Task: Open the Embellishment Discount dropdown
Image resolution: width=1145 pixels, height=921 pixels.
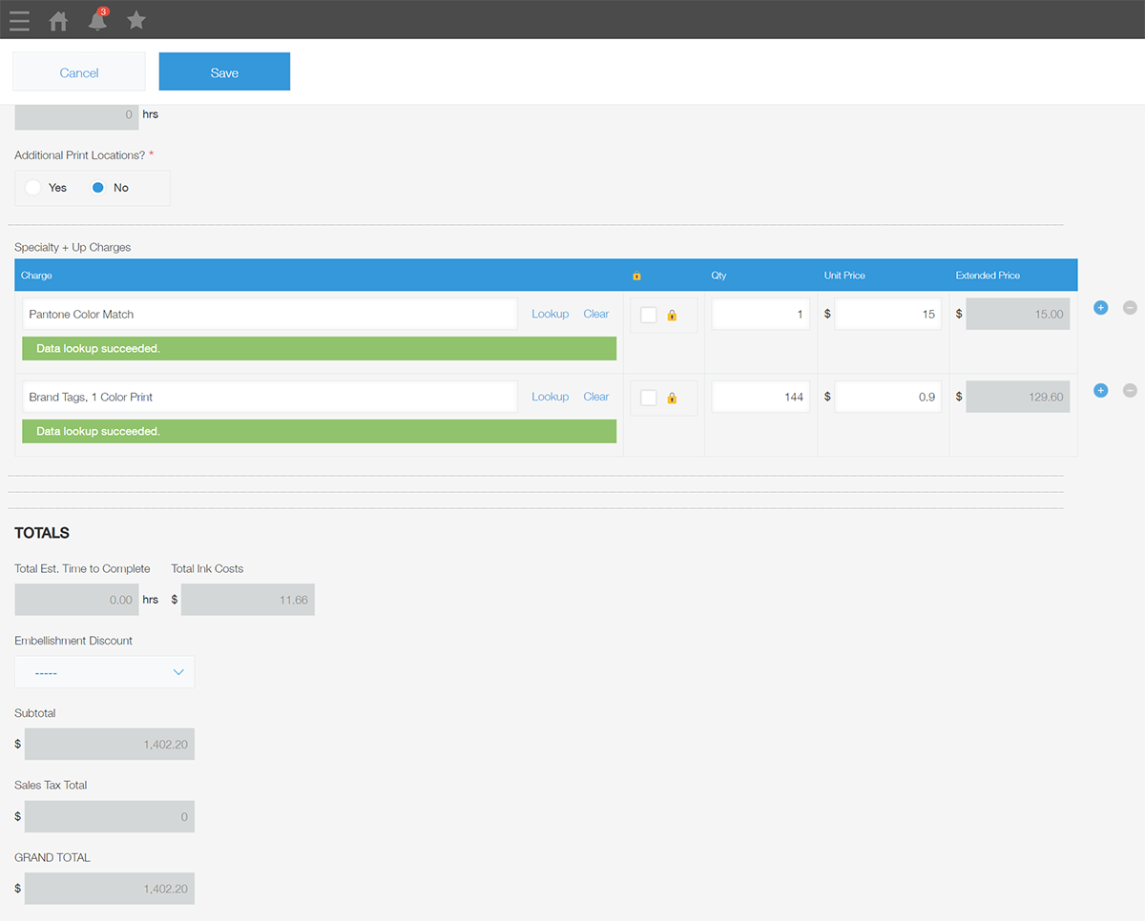Action: click(105, 672)
